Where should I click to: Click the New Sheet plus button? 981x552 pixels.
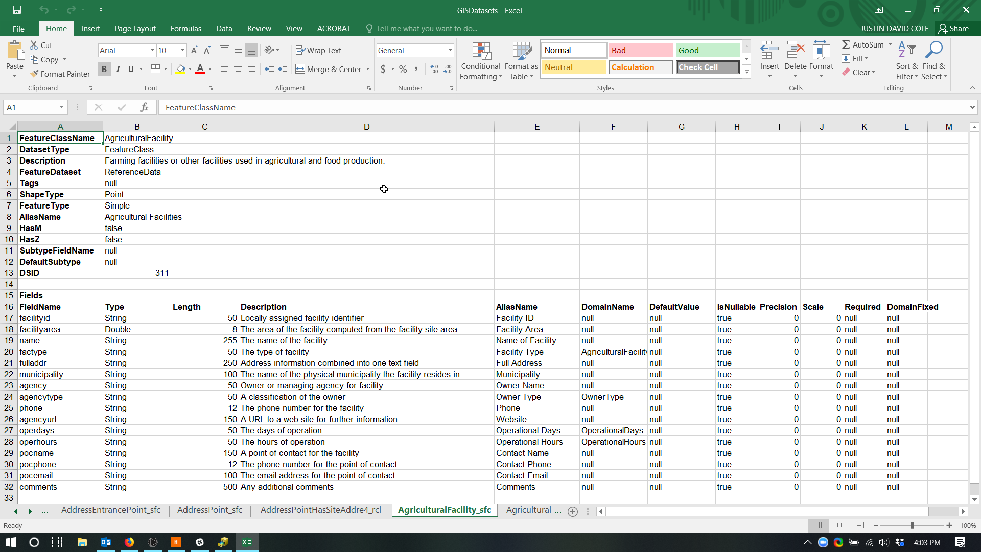tap(572, 512)
